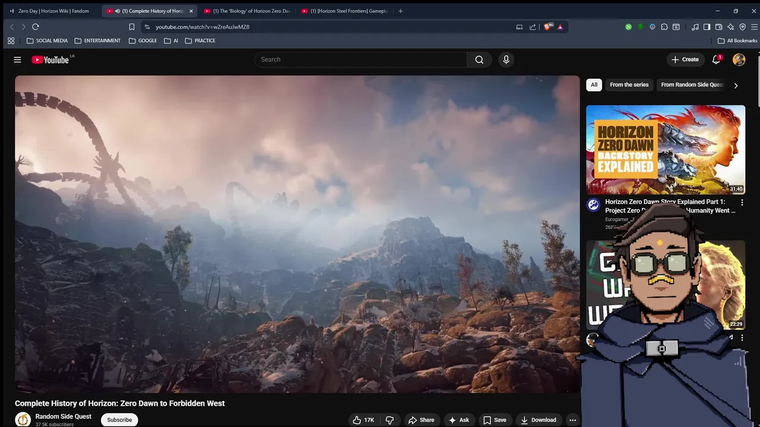The height and width of the screenshot is (427, 760).
Task: Mute tab via speaker icon on active tab
Action: click(x=117, y=11)
